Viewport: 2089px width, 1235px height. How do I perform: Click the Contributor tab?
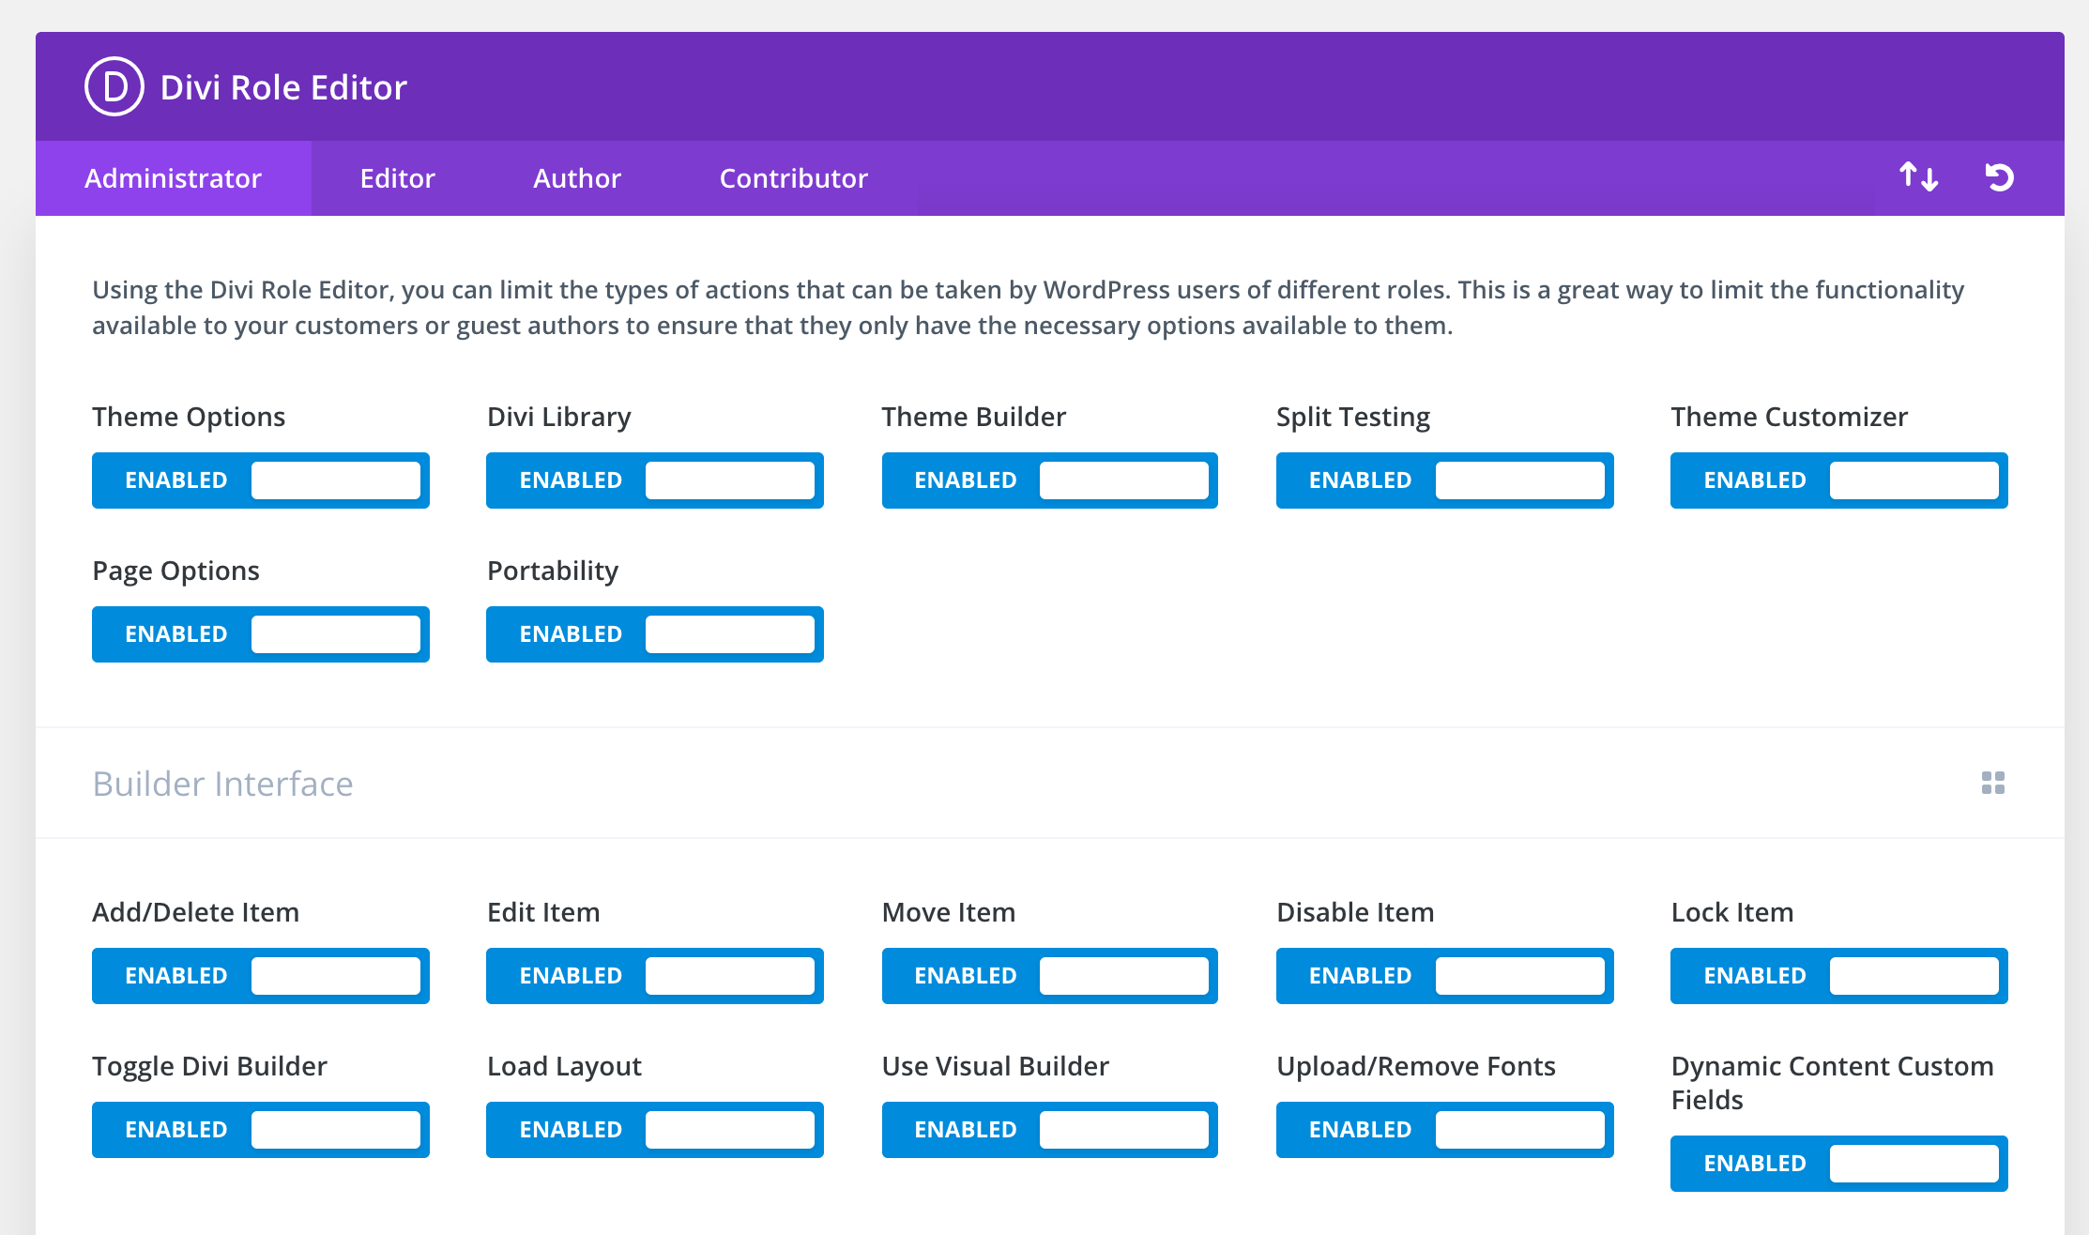point(791,176)
